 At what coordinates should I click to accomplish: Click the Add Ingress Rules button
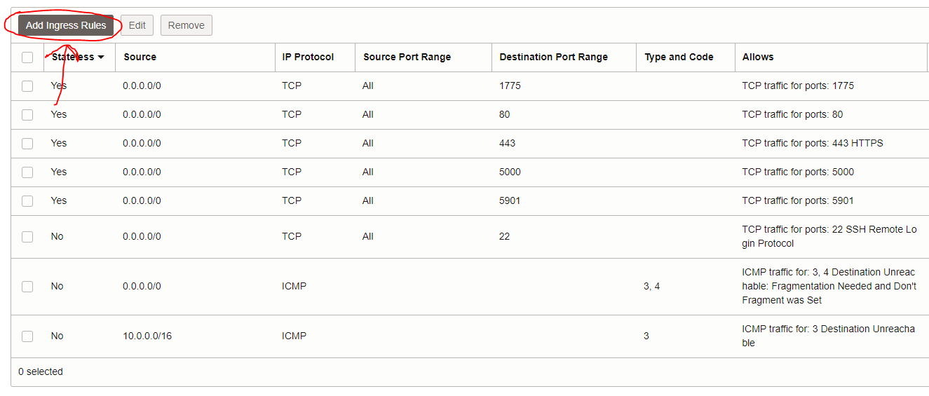click(x=66, y=25)
